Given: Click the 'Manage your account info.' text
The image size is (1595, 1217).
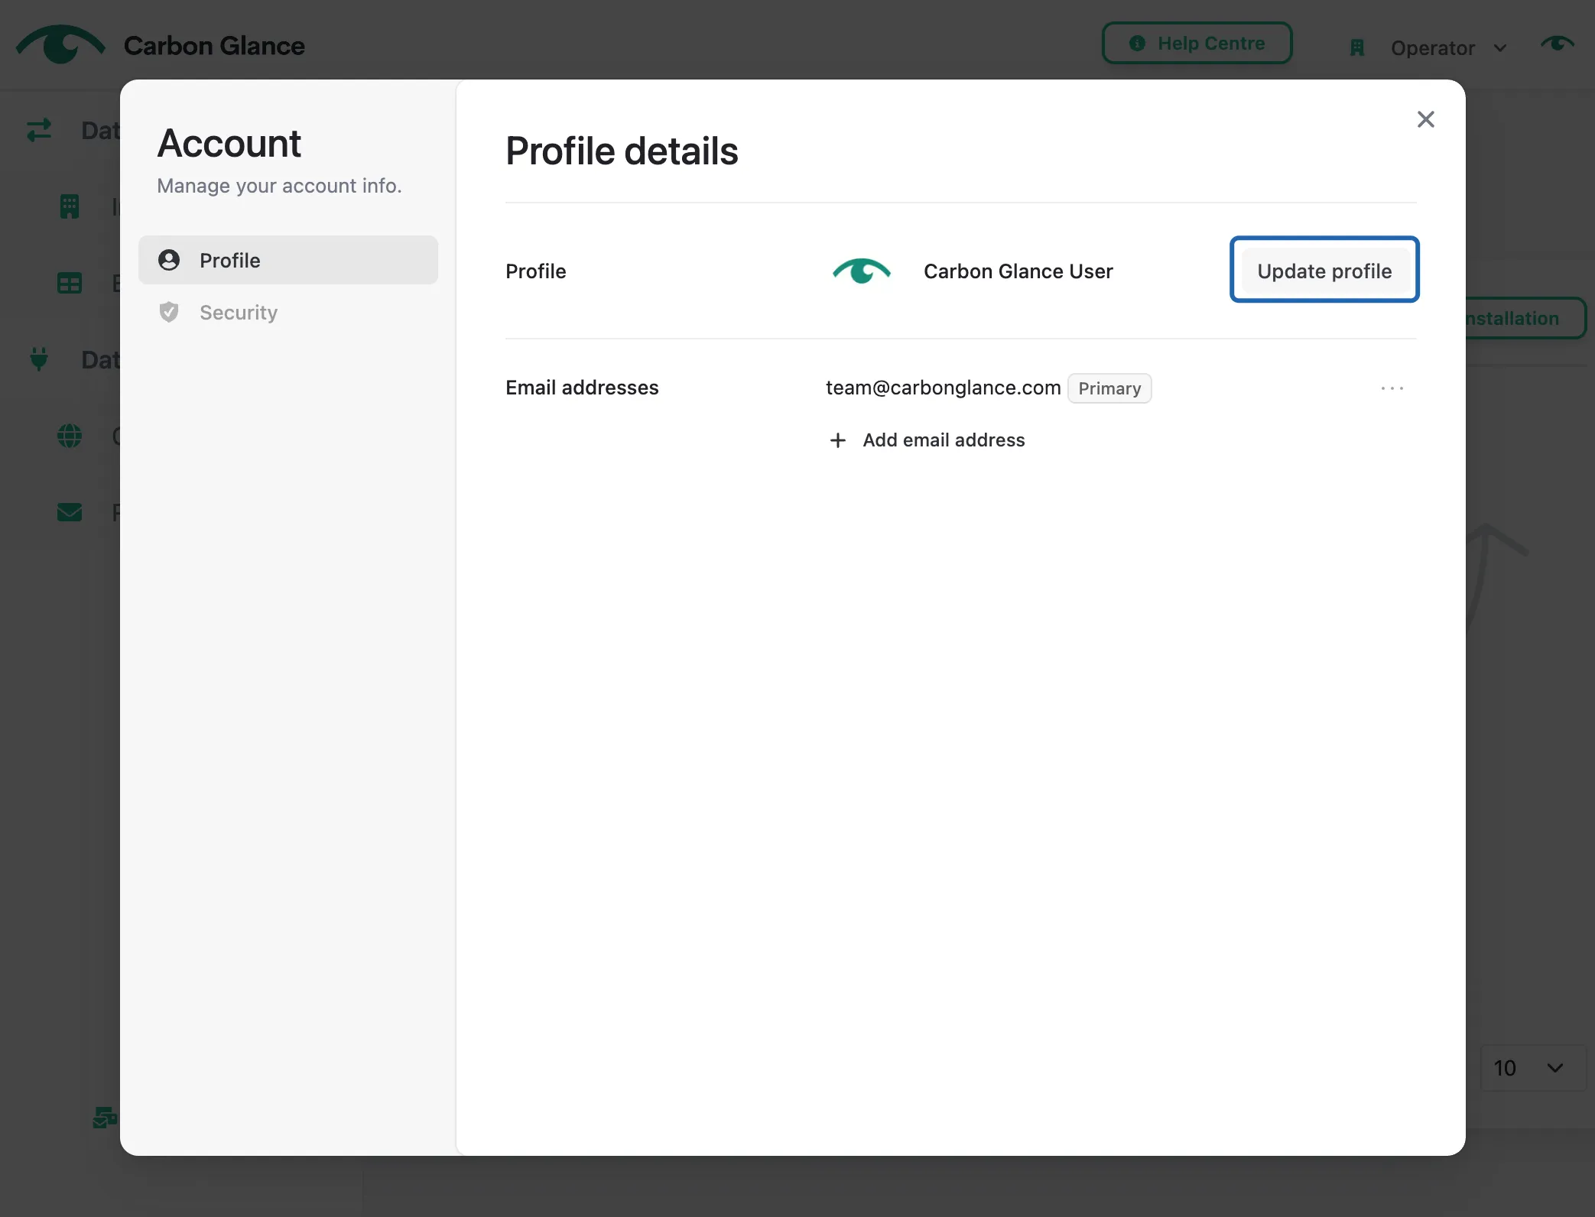Looking at the screenshot, I should tap(279, 186).
